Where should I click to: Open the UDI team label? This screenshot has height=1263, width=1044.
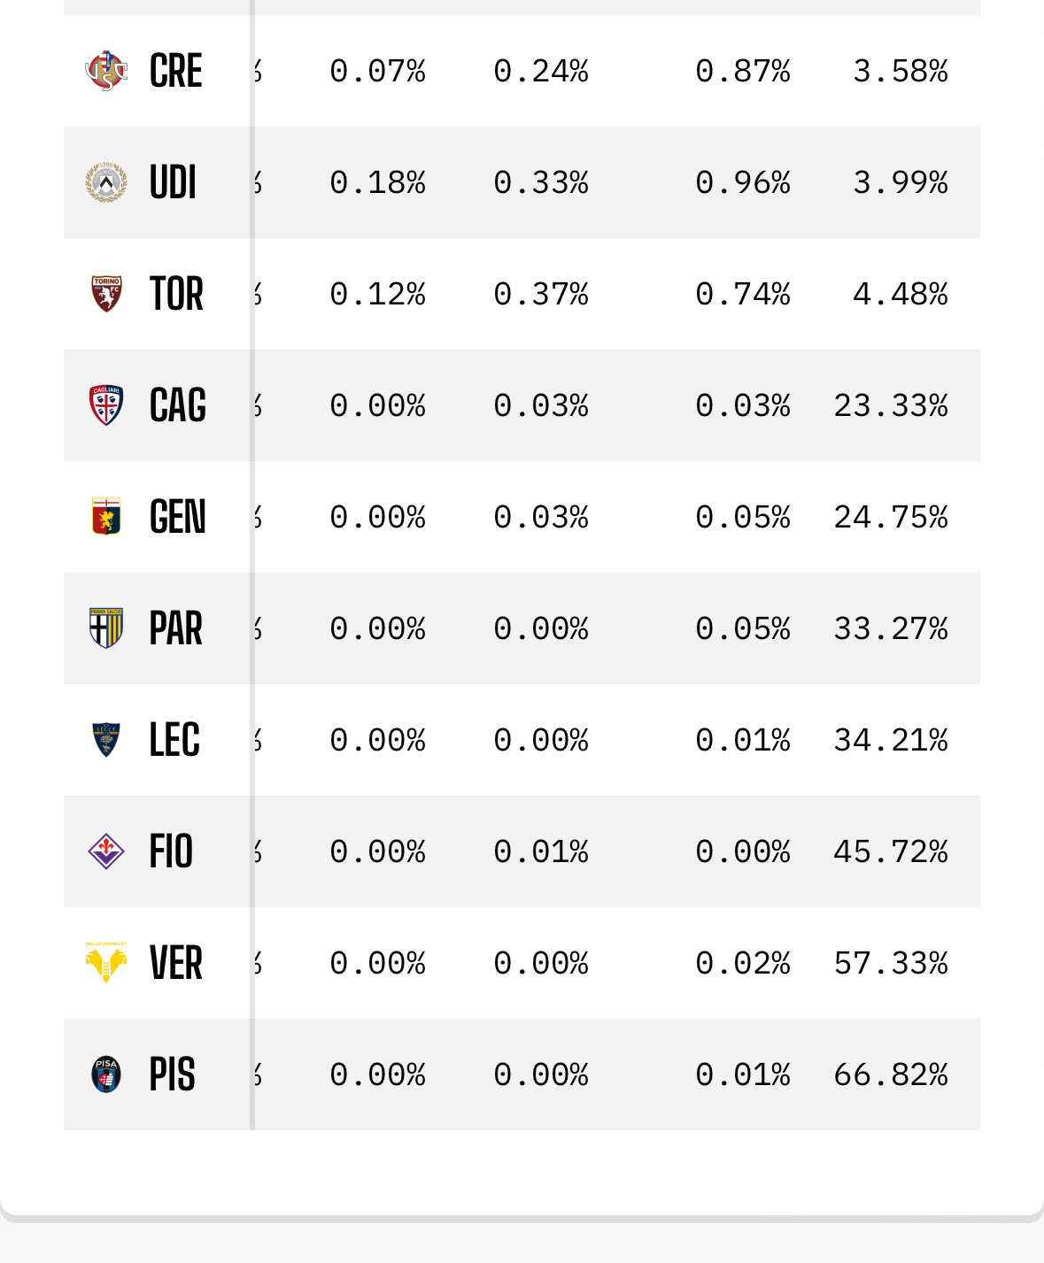point(173,182)
